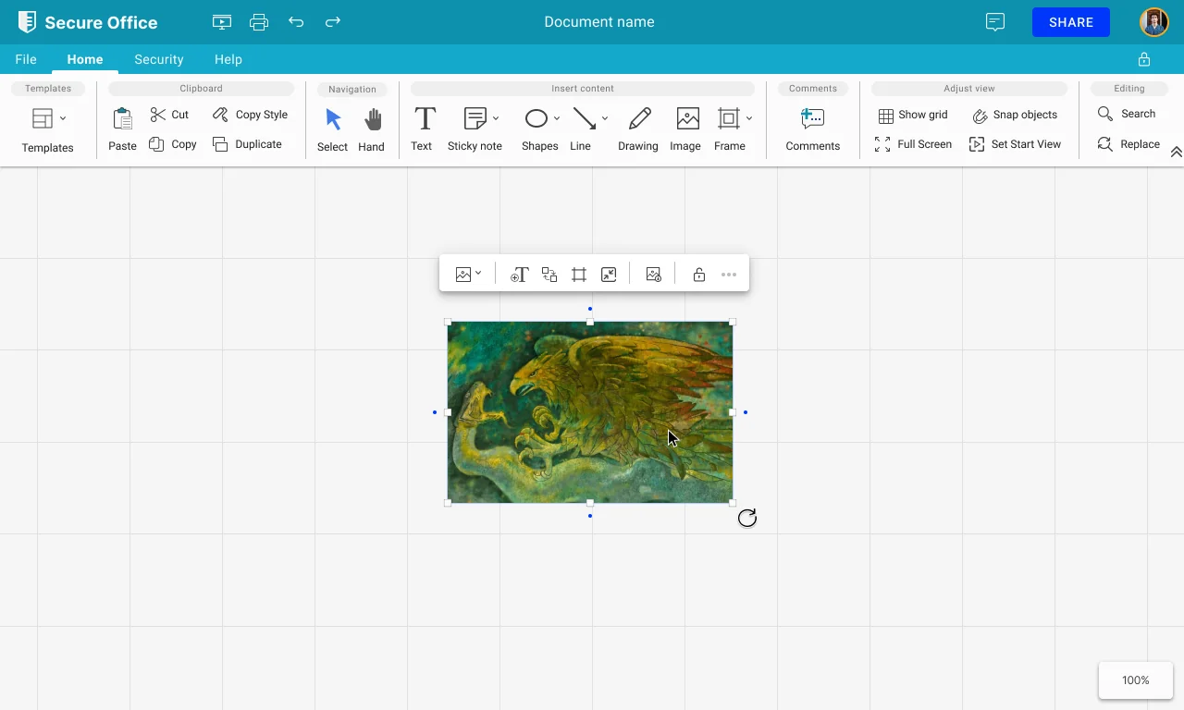Open the Security tab

point(159,59)
